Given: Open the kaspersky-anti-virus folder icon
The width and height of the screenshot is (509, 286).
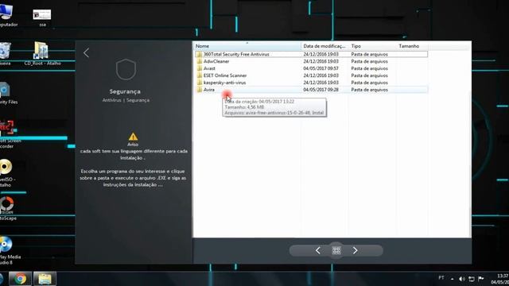Looking at the screenshot, I should pos(200,83).
